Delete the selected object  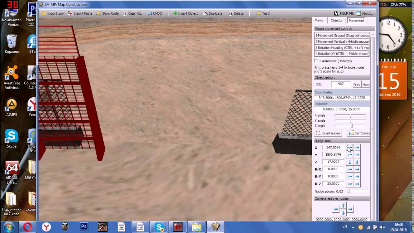236,13
